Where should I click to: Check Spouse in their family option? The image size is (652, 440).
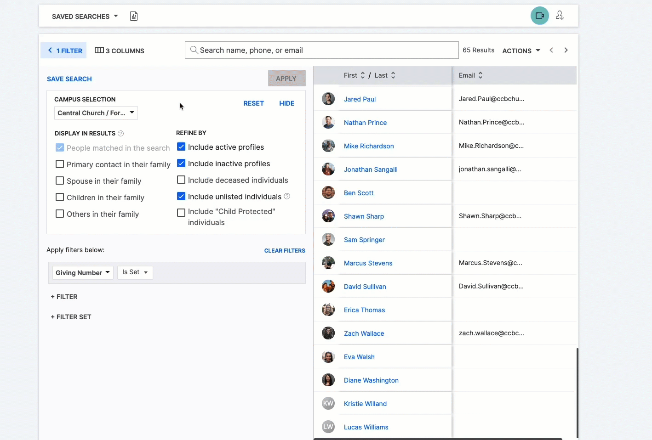[x=60, y=181]
